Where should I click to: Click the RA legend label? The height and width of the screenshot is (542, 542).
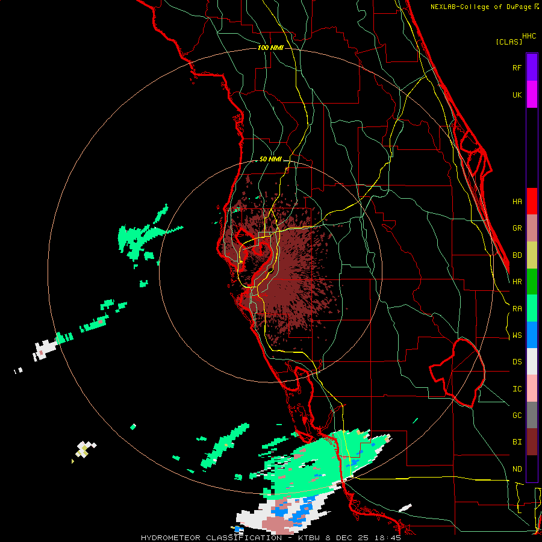click(517, 309)
